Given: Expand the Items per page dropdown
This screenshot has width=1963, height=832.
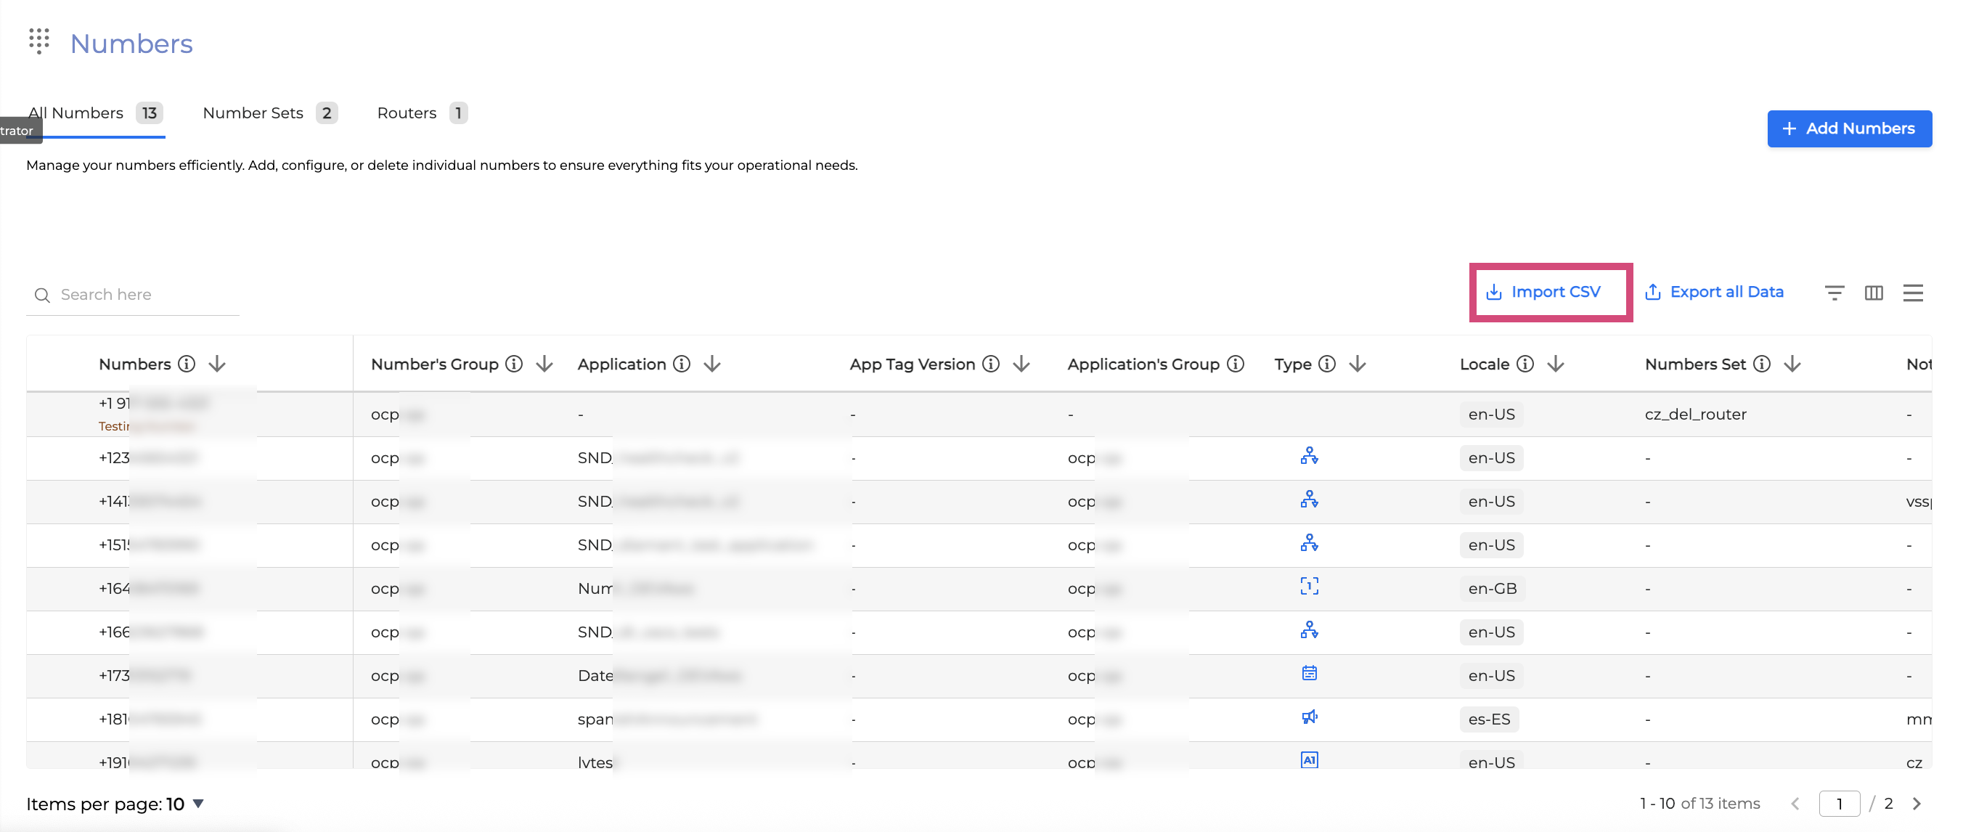Looking at the screenshot, I should tap(198, 804).
